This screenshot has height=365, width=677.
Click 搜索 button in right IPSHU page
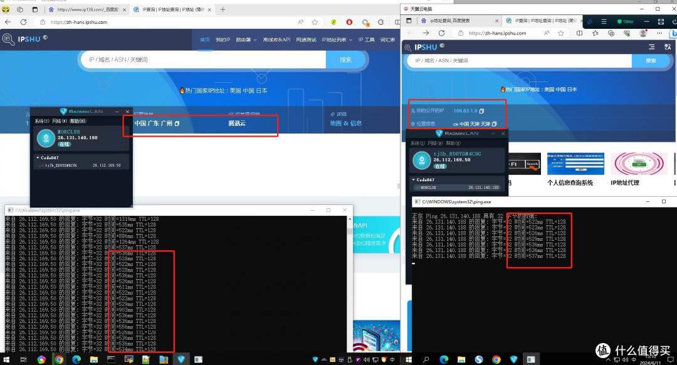(x=651, y=60)
